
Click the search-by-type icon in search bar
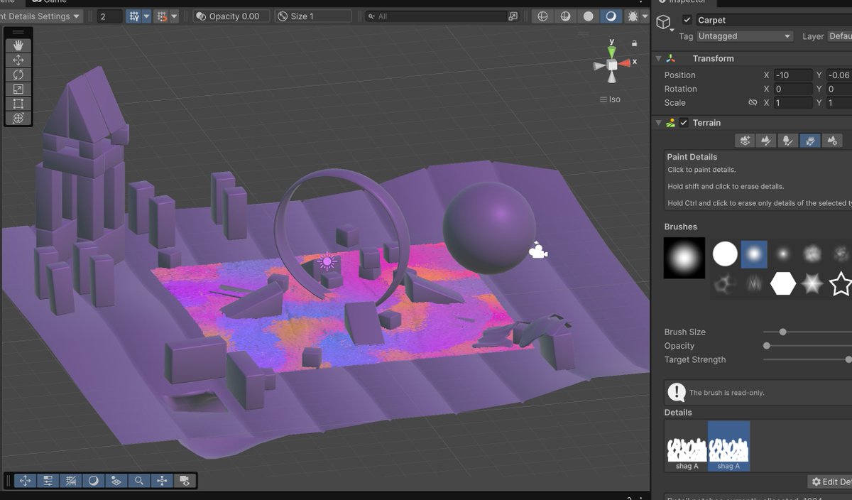513,16
